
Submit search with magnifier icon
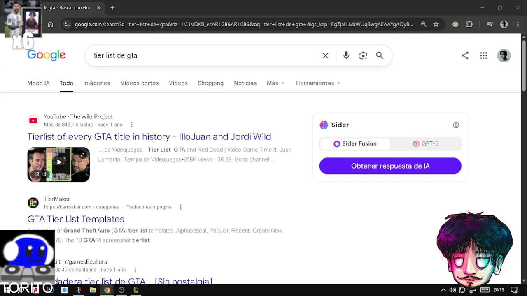[x=380, y=55]
